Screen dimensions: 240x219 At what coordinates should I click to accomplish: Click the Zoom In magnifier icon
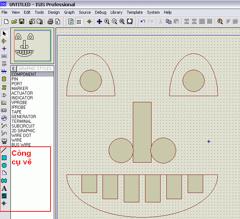click(107, 22)
